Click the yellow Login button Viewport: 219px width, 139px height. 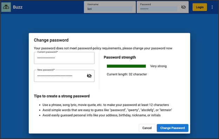(200, 7)
